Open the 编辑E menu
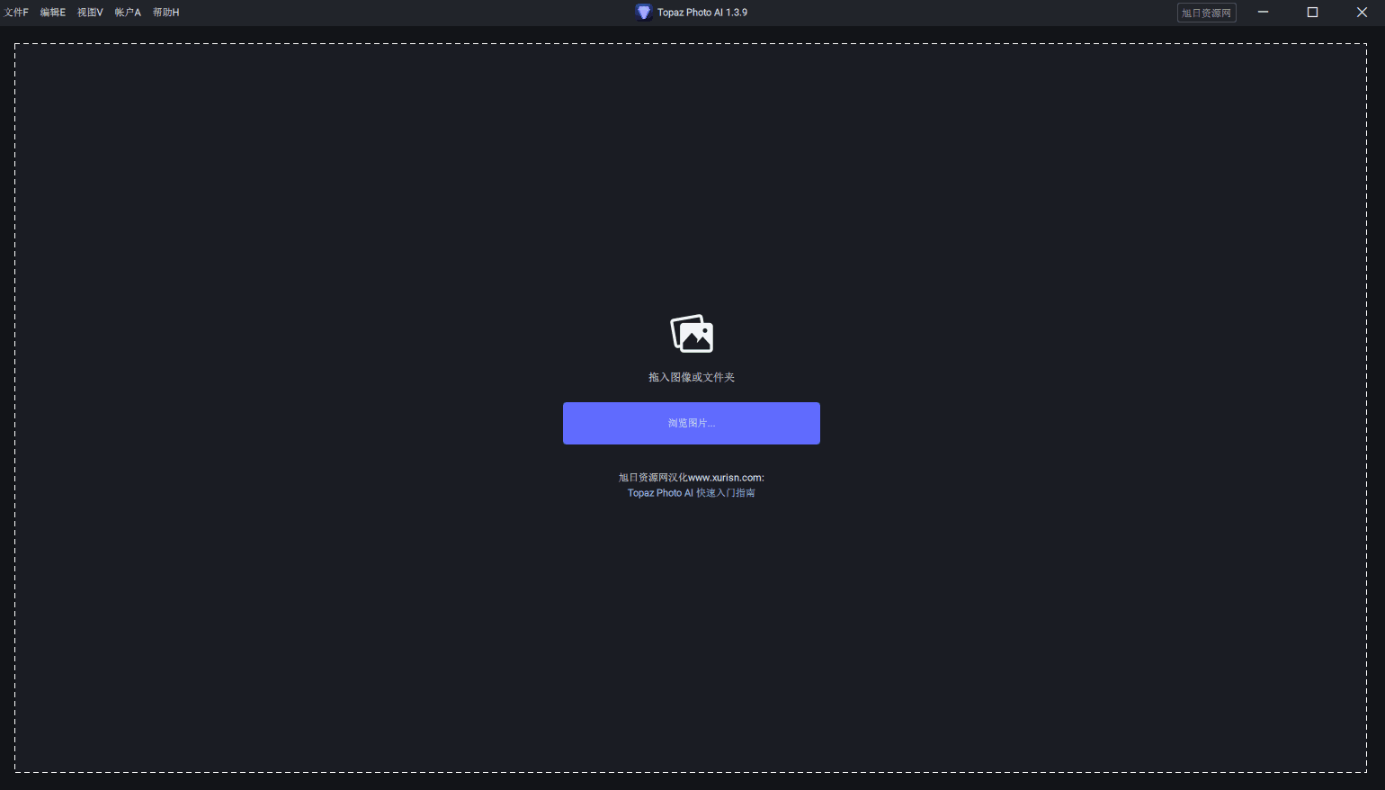 coord(53,13)
